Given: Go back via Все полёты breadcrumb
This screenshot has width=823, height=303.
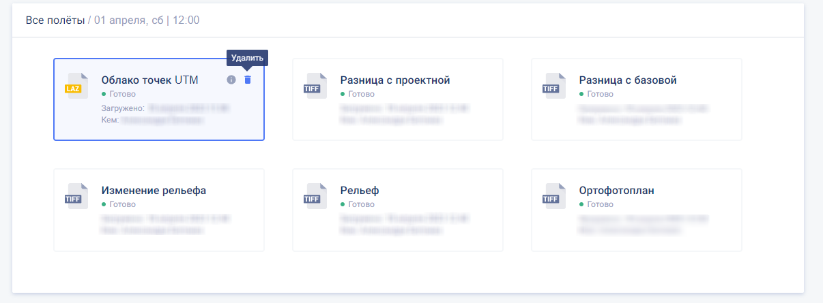Looking at the screenshot, I should click(55, 20).
